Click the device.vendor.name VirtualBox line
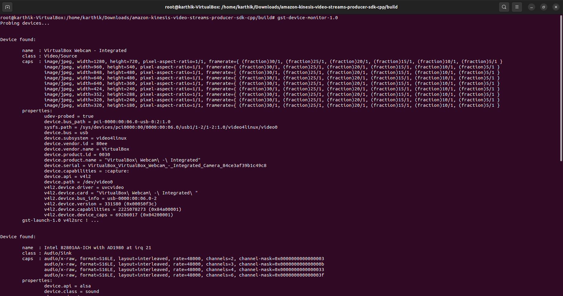This screenshot has width=563, height=296. click(x=86, y=149)
